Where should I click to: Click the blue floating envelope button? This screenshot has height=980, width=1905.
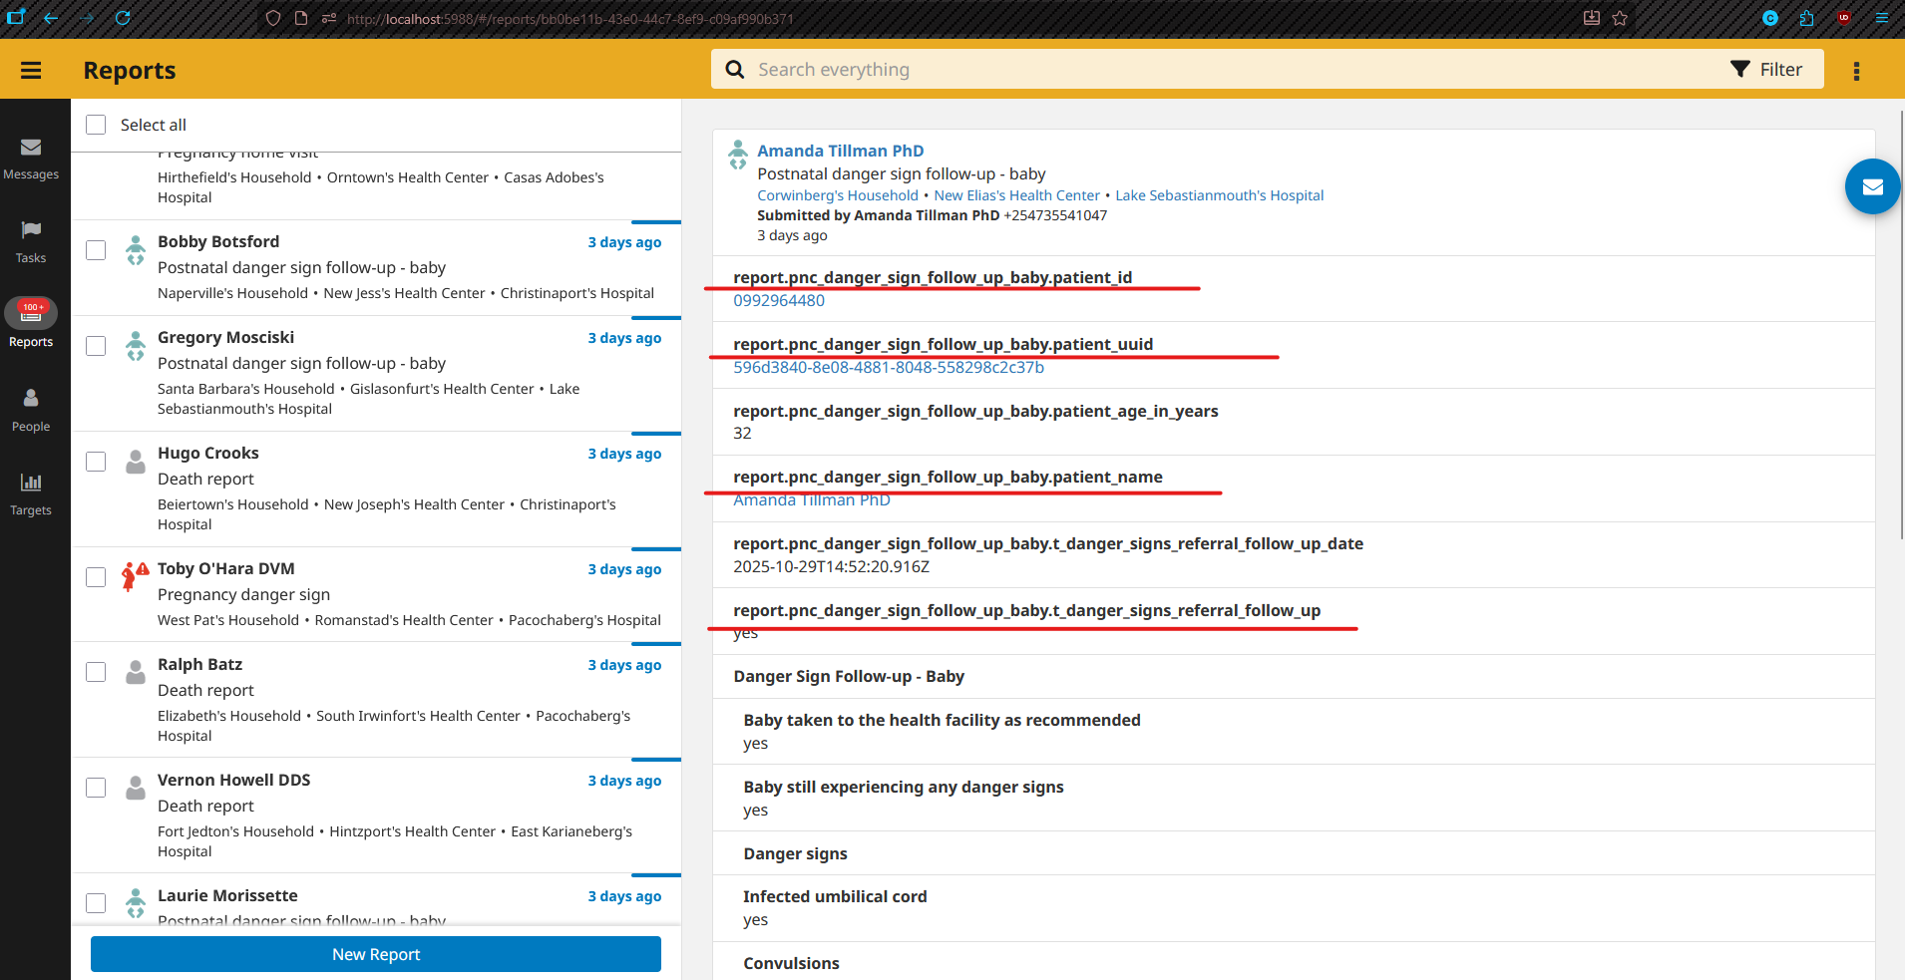coord(1872,186)
